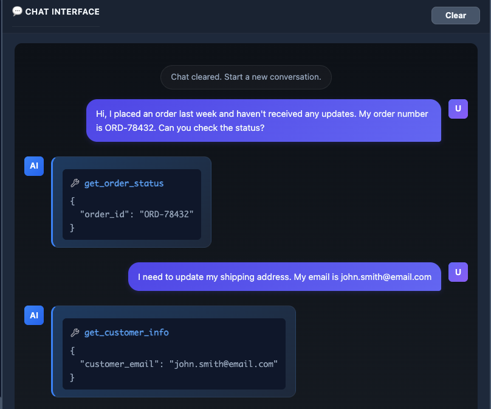The width and height of the screenshot is (491, 409).
Task: Click the get_customer_info function name
Action: pos(126,332)
